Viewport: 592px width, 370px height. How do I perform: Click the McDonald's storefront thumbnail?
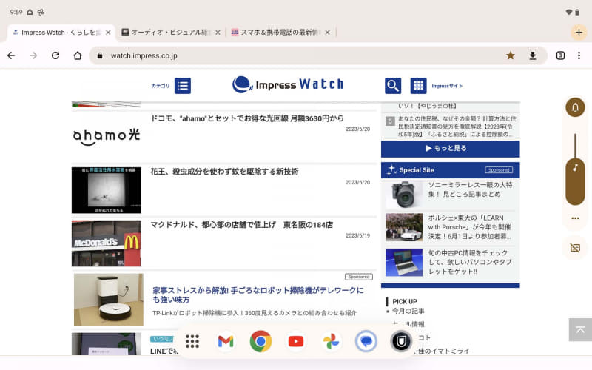(106, 243)
